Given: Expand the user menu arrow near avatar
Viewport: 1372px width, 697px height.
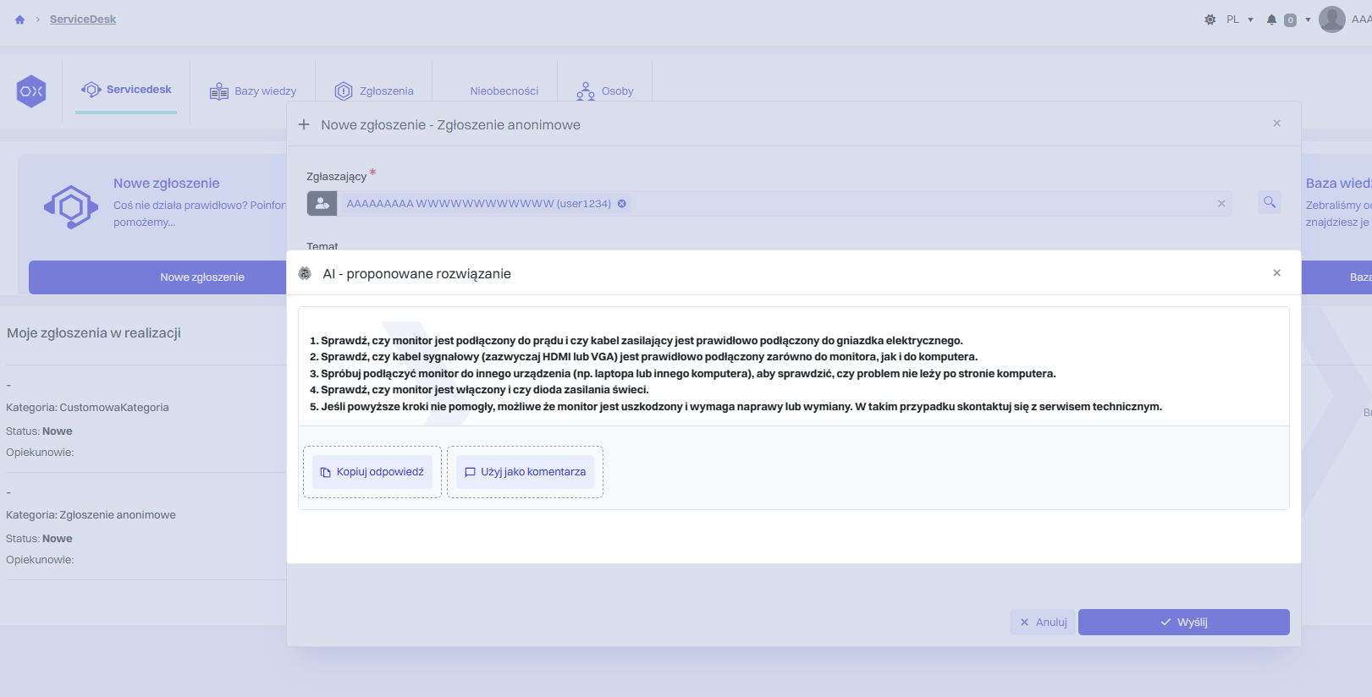Looking at the screenshot, I should coord(1308,19).
